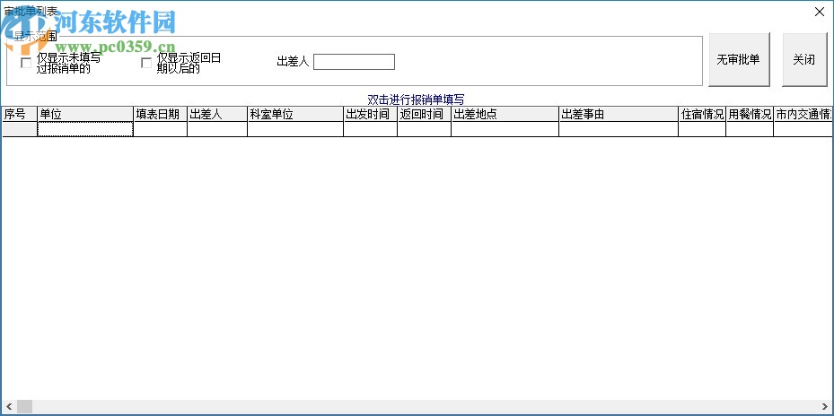The height and width of the screenshot is (416, 834).
Task: Click the horizontal scrollbar thumb
Action: 24,407
